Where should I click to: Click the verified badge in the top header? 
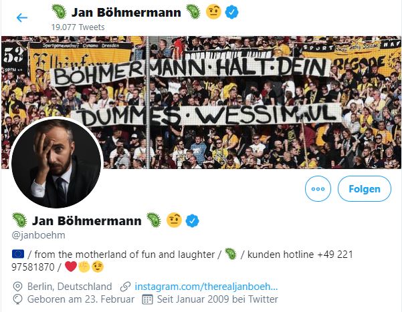click(233, 11)
